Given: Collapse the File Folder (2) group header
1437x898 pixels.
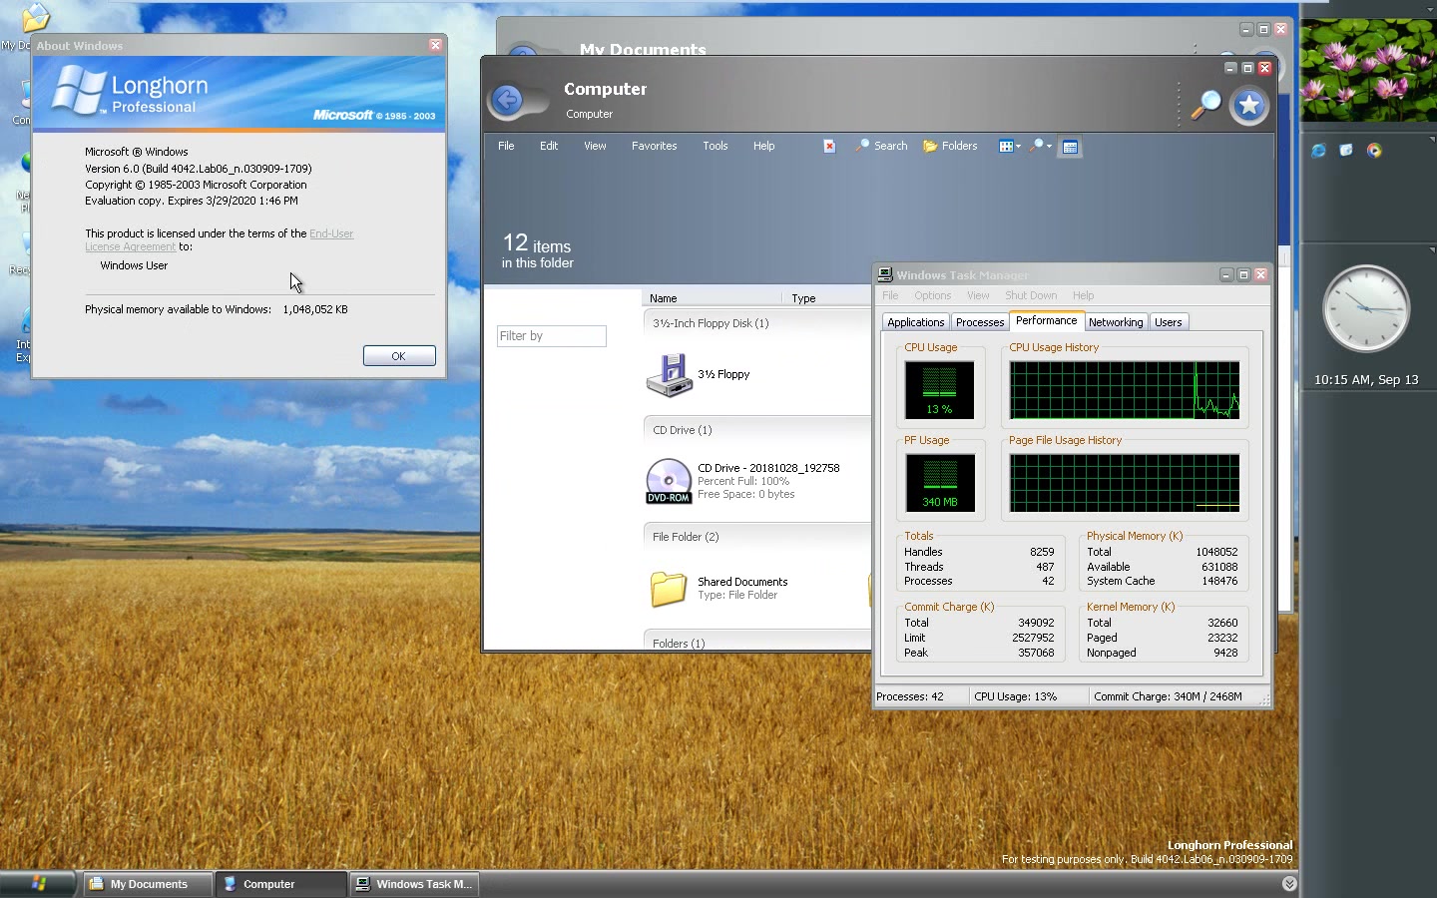Looking at the screenshot, I should pyautogui.click(x=757, y=537).
